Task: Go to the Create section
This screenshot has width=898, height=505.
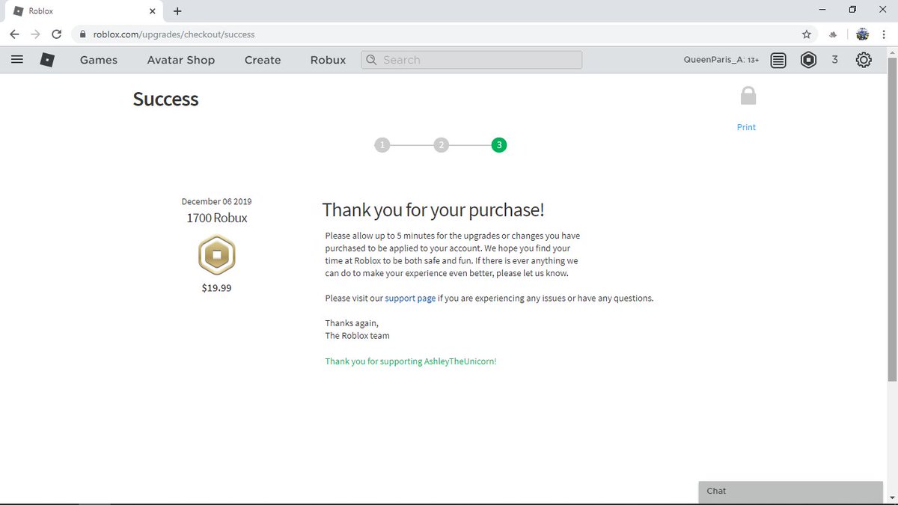Action: [263, 60]
